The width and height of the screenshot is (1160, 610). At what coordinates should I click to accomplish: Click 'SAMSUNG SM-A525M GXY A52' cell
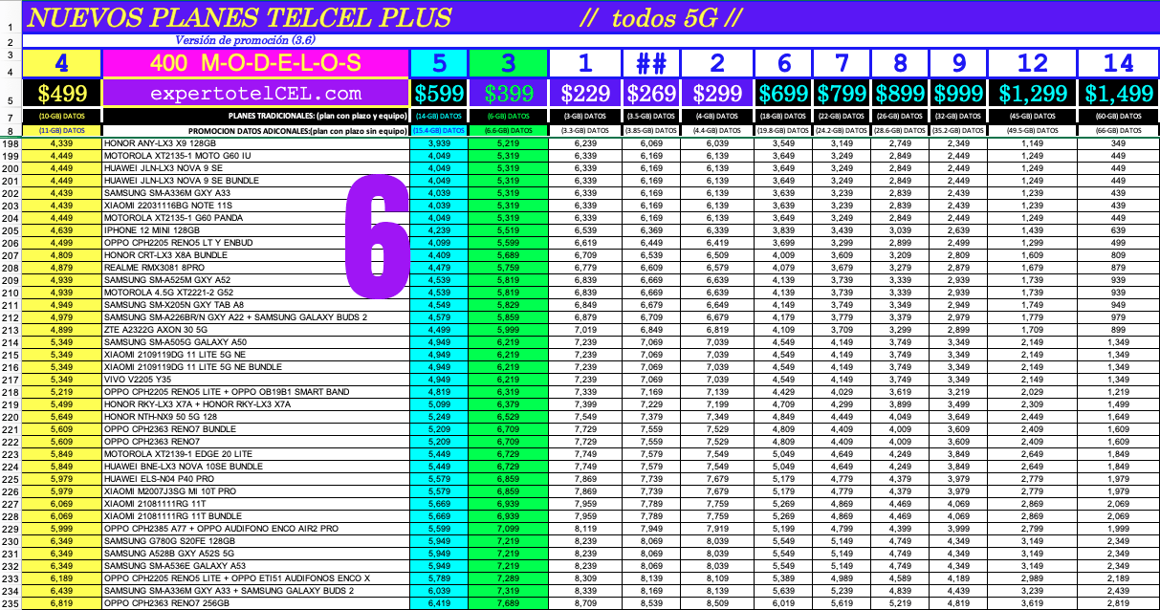255,280
